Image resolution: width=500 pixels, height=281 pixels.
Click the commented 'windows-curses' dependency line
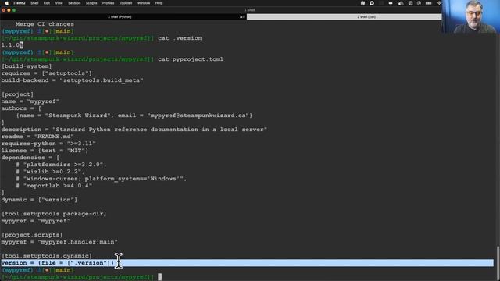pyautogui.click(x=102, y=179)
